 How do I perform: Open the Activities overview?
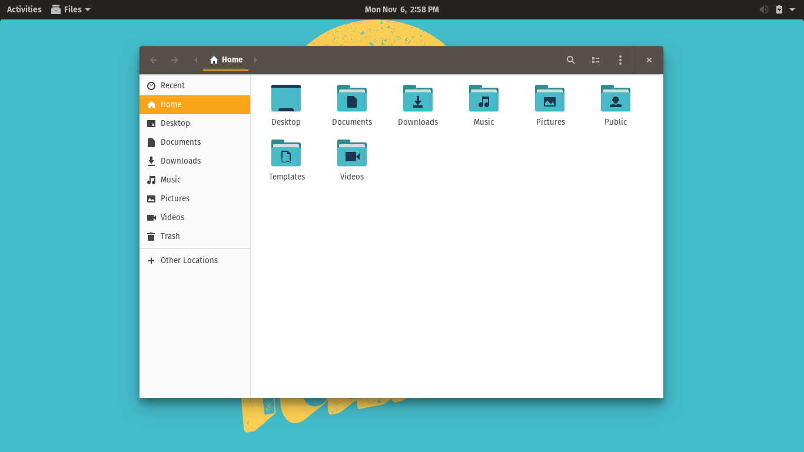pos(24,9)
